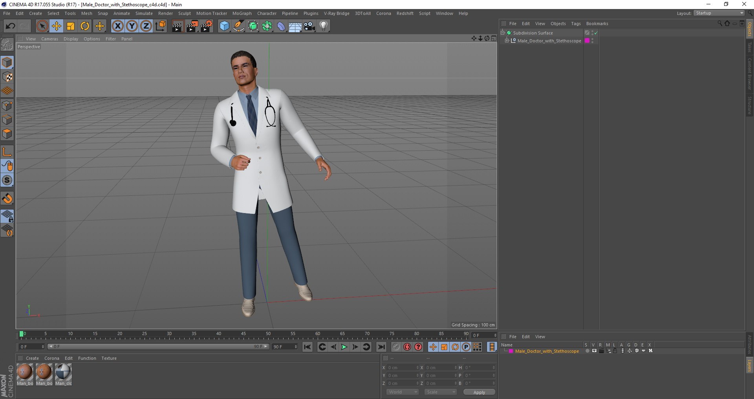Go to the start of animation
This screenshot has width=754, height=399.
307,347
